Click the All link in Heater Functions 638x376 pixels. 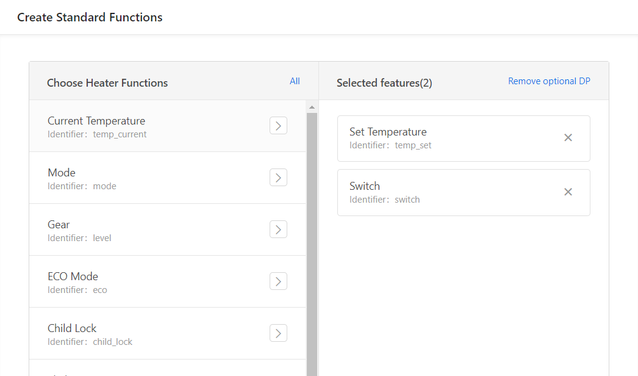[295, 81]
